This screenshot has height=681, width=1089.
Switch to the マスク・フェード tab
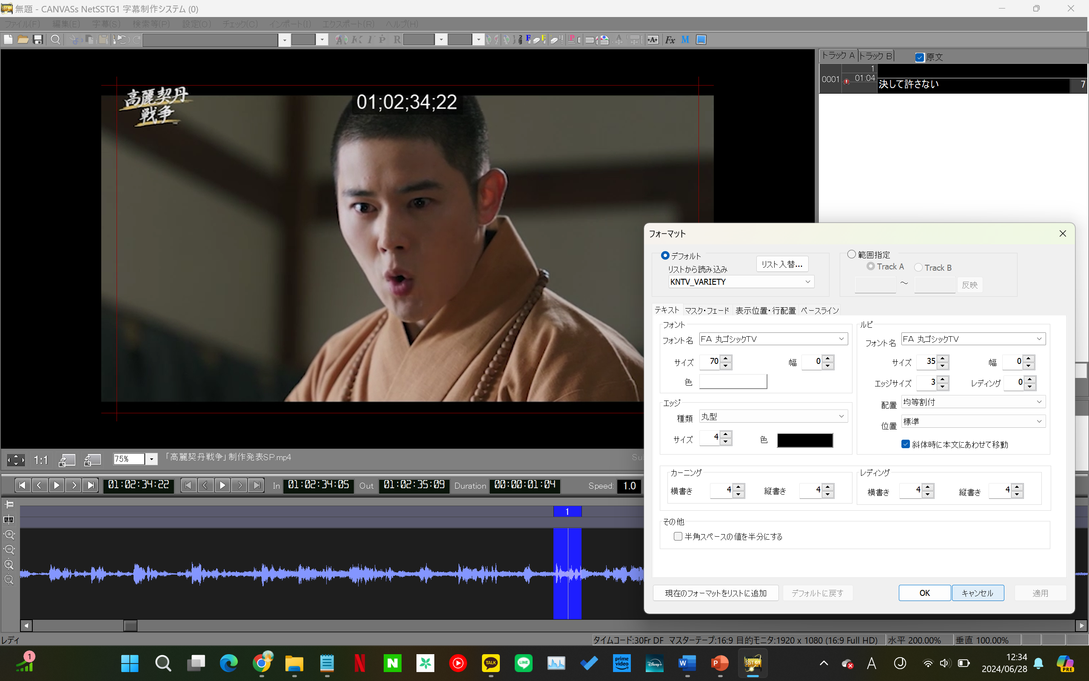[707, 310]
